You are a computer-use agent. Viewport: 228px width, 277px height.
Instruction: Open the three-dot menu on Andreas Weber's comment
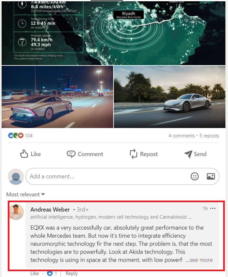point(212,209)
